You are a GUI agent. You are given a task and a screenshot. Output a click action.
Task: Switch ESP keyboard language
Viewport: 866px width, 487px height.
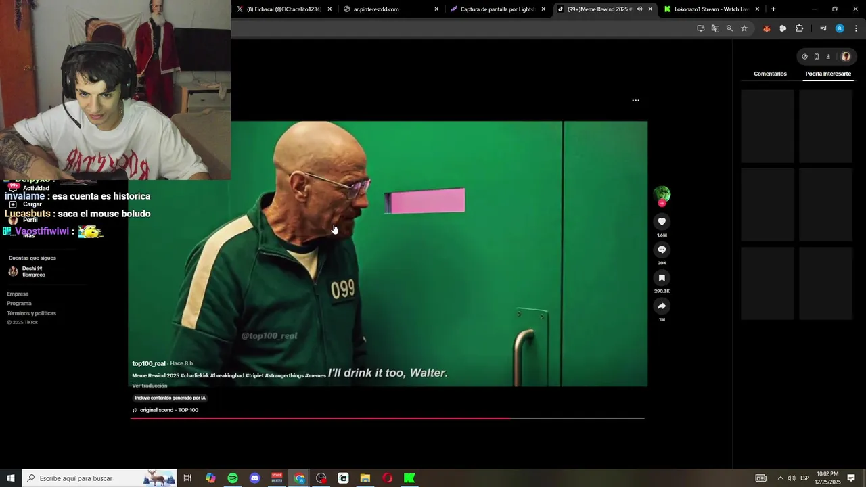(x=805, y=478)
